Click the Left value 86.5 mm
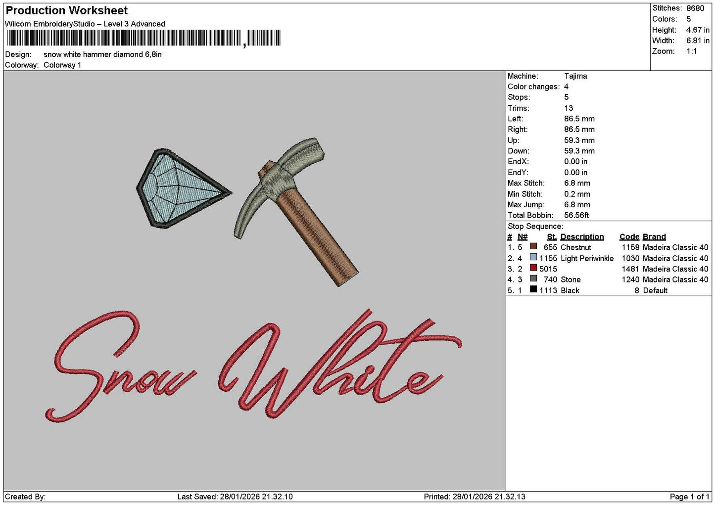This screenshot has width=715, height=505. (579, 119)
